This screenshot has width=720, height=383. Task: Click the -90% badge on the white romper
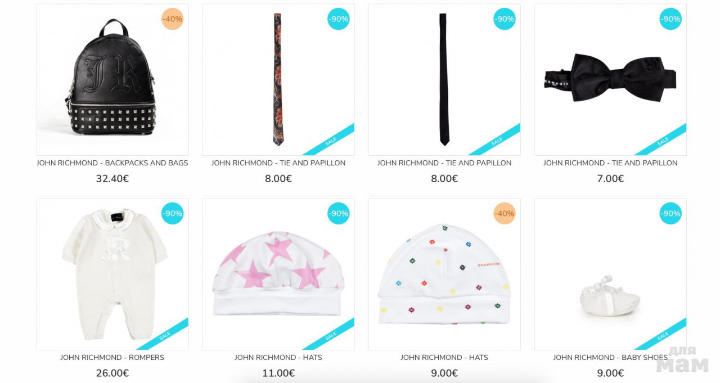172,214
